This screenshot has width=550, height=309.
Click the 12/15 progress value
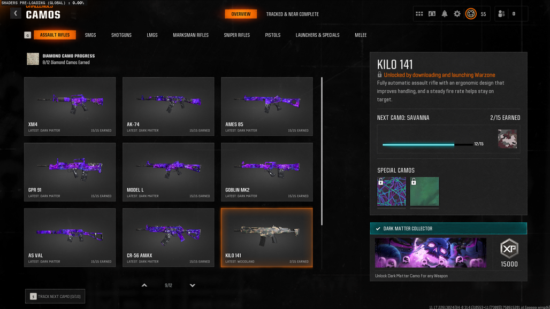coord(479,144)
